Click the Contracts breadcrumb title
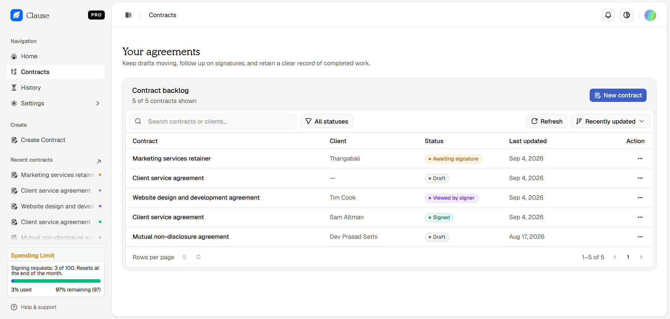The image size is (670, 319). tap(162, 15)
